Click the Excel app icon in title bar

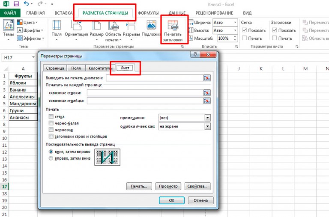(x=6, y=4)
